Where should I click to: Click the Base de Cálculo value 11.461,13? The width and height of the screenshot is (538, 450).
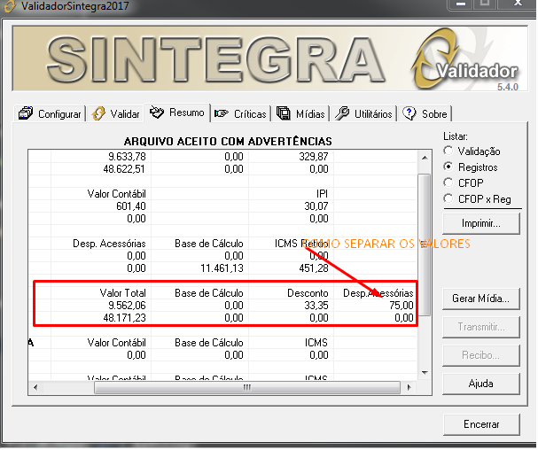(222, 268)
